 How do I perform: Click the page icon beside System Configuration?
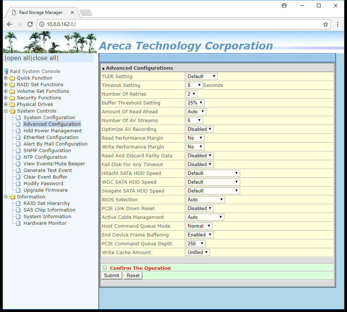click(19, 118)
